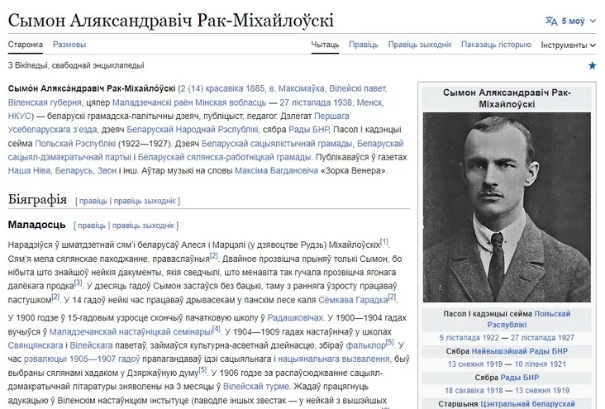Open the Правіць edit tab
605x409 pixels.
tap(364, 45)
